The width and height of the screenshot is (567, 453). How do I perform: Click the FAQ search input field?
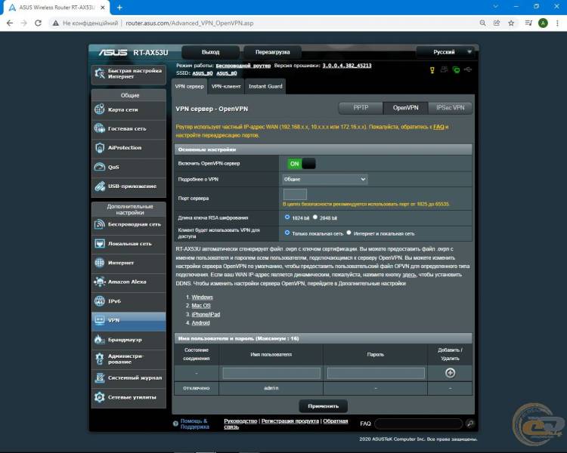(x=418, y=424)
